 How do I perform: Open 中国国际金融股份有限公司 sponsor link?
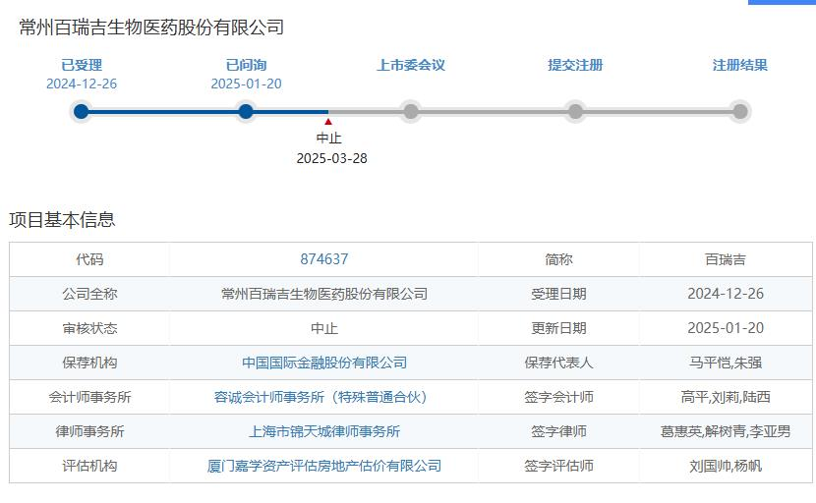click(323, 363)
